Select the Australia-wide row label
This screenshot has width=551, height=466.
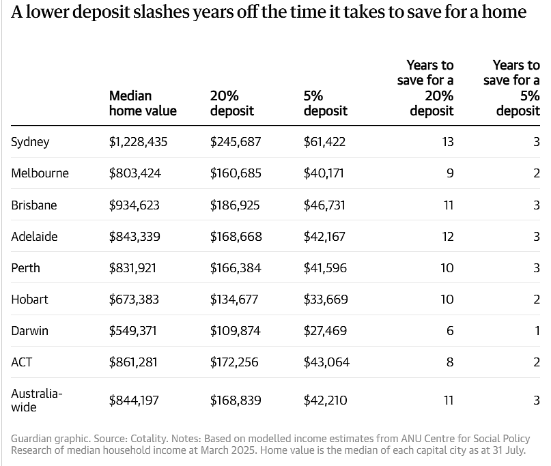(37, 401)
